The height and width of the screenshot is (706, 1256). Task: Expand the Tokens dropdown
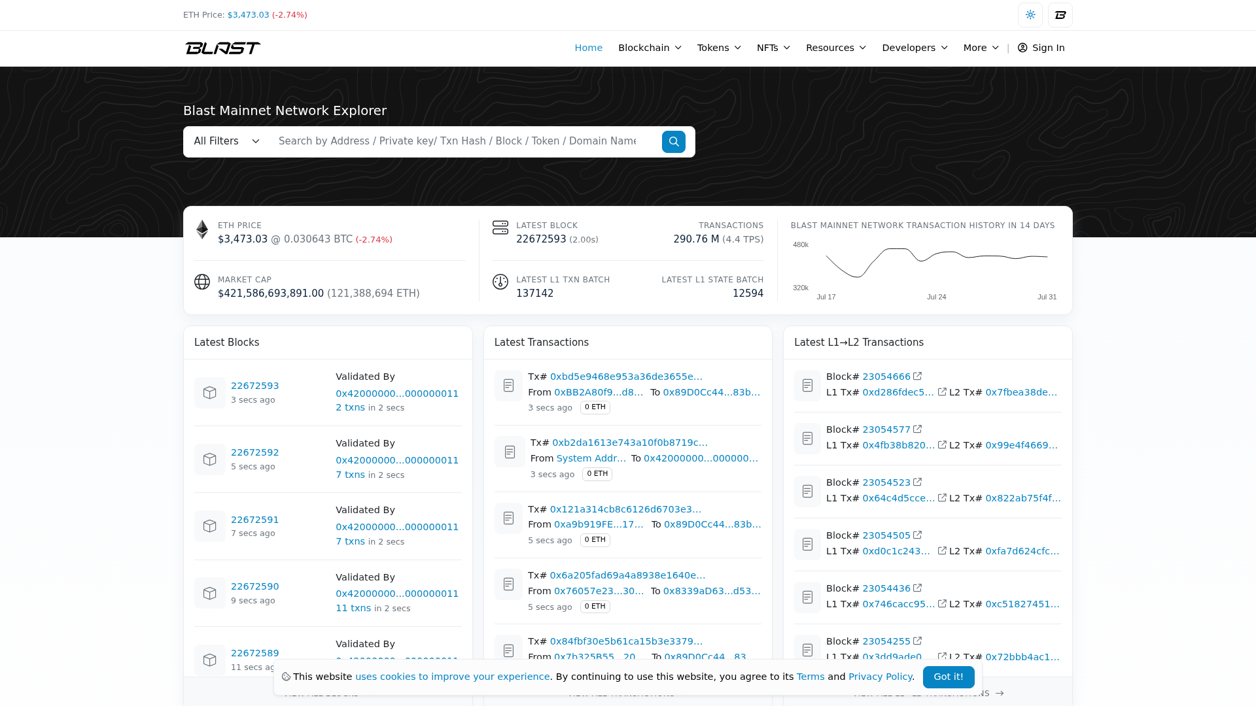coord(718,47)
